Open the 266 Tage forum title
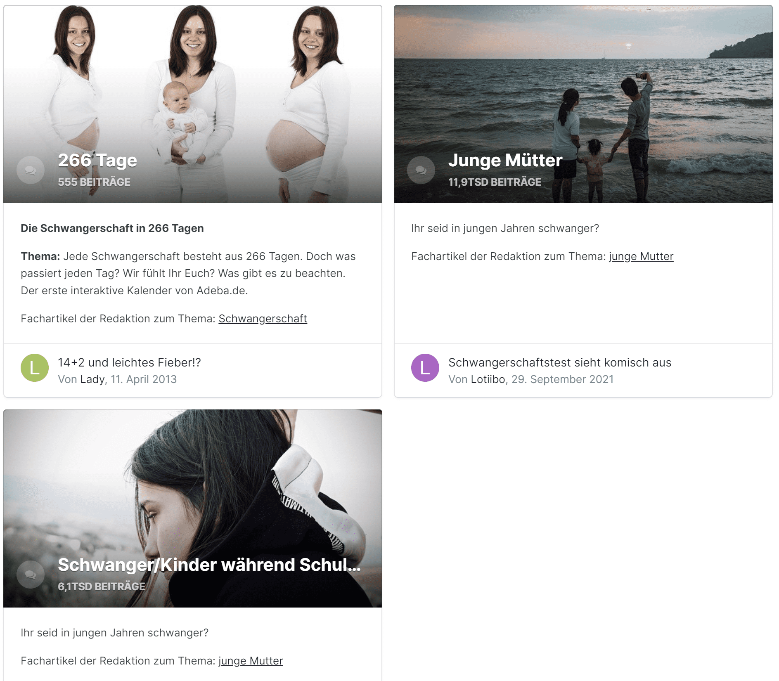This screenshot has width=779, height=681. [97, 160]
